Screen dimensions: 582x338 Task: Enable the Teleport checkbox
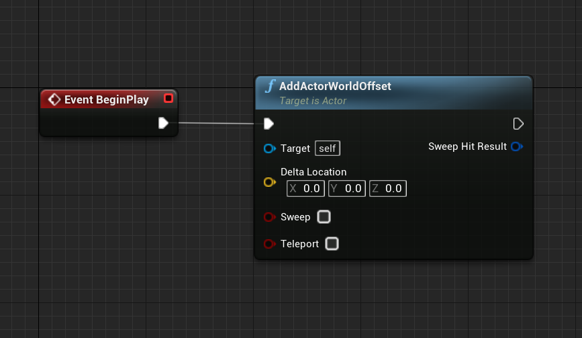[x=332, y=244]
